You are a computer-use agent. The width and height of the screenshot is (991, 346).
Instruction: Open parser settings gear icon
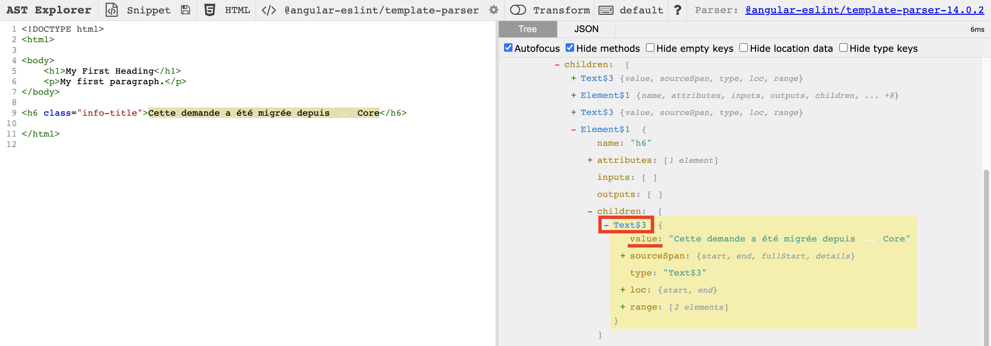[x=494, y=10]
